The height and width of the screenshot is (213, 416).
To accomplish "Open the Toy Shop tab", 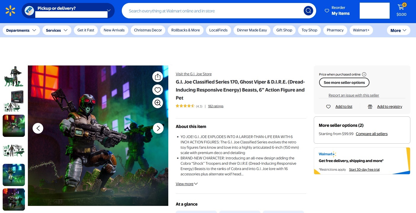I will pyautogui.click(x=309, y=30).
